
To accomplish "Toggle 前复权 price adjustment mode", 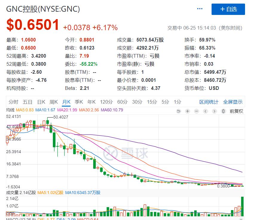I will point(237,111).
